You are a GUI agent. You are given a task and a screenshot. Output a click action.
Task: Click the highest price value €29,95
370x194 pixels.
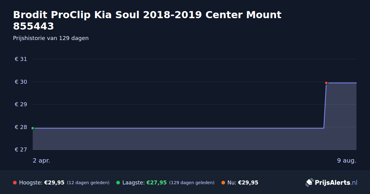pyautogui.click(x=54, y=183)
